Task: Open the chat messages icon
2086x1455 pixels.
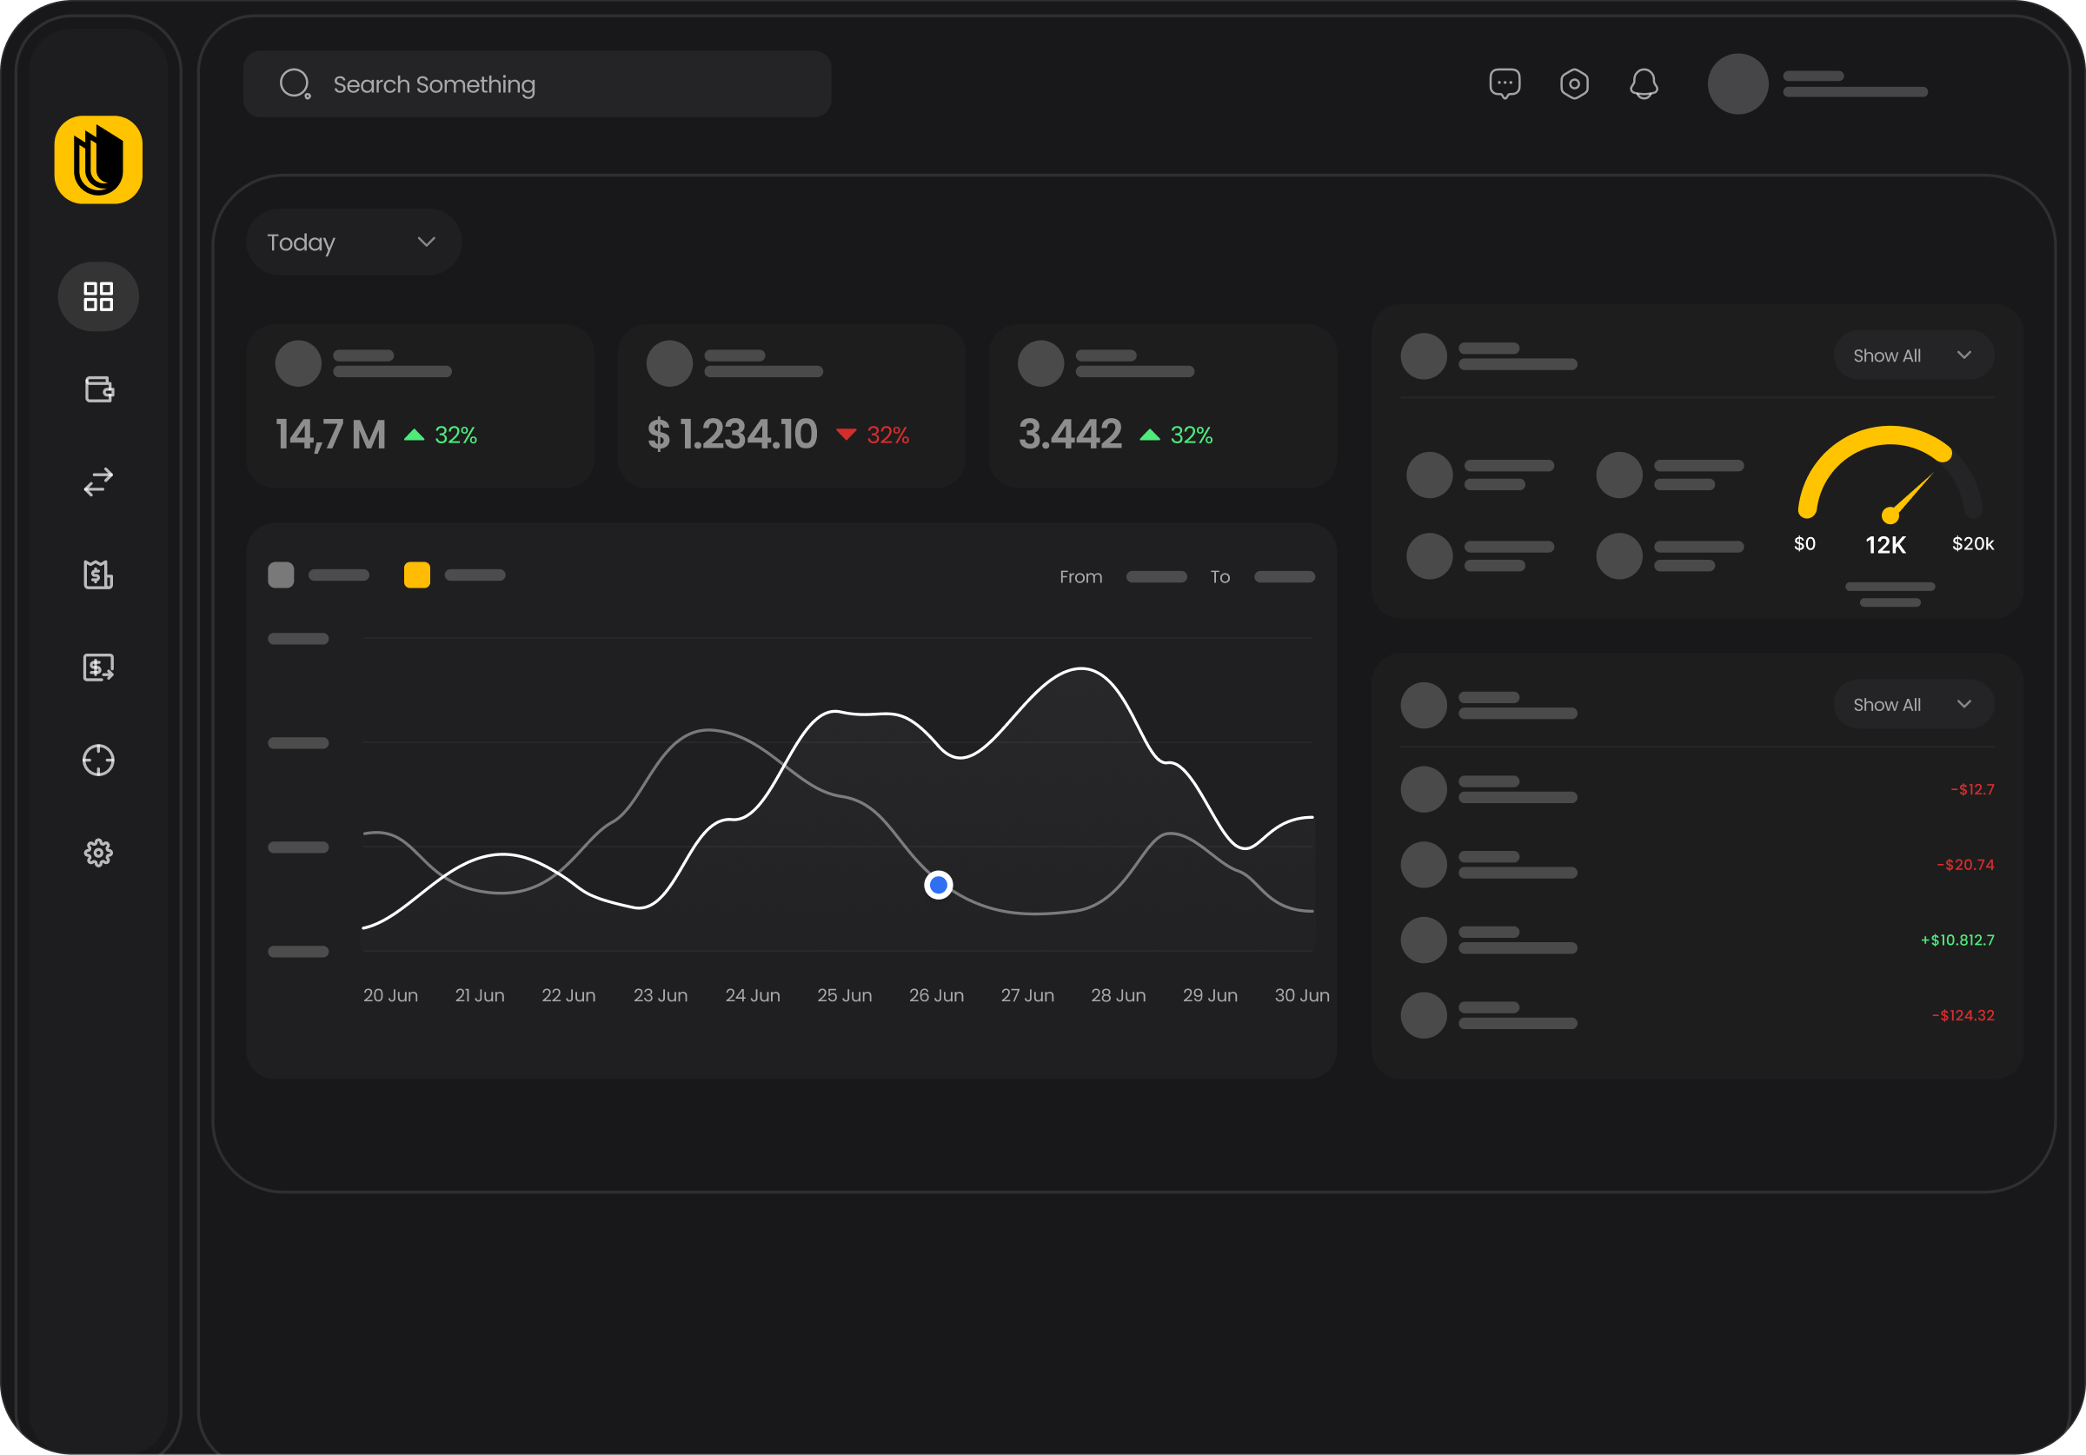Action: coord(1505,83)
